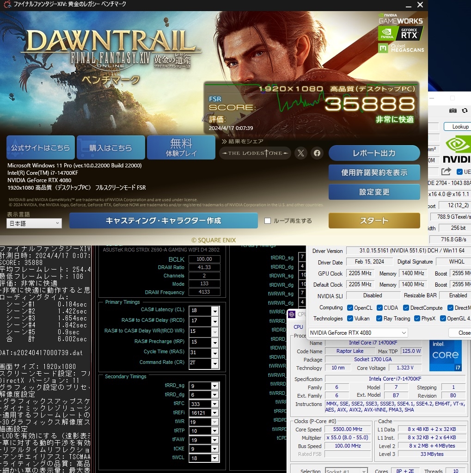Open the official site button
This screenshot has width=471, height=473.
coord(40,147)
